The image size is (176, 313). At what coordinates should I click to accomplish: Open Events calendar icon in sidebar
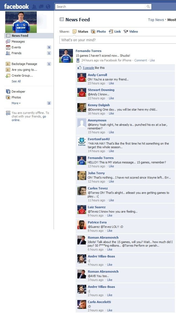8,47
